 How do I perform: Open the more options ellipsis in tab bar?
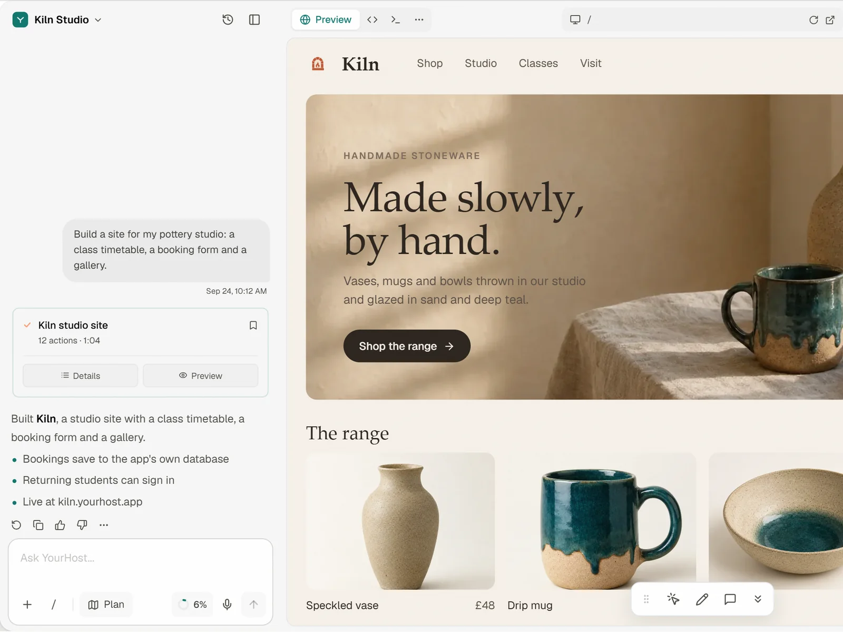point(419,19)
